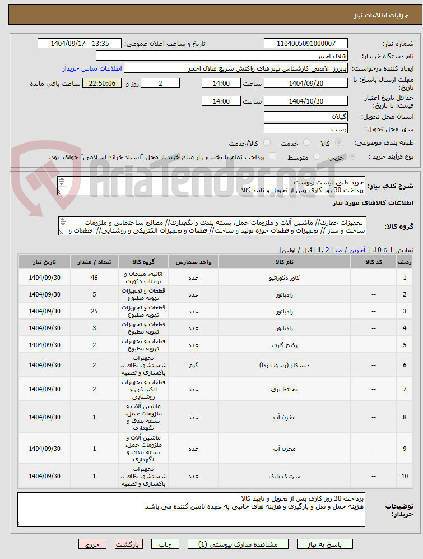The width and height of the screenshot is (423, 559).
Task: Click the واحد شمارش column header
Action: coord(193,262)
